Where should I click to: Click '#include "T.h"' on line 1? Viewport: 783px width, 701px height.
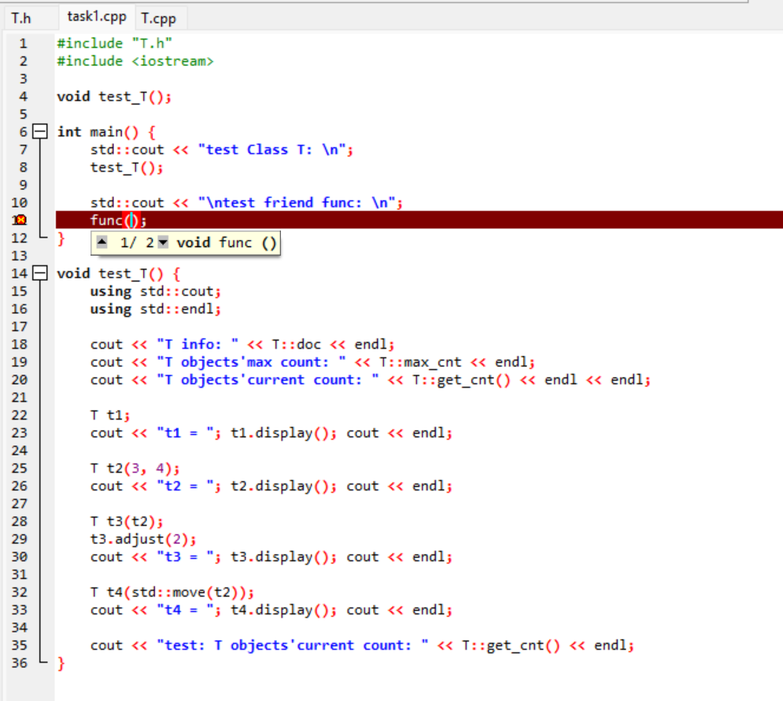tap(115, 43)
